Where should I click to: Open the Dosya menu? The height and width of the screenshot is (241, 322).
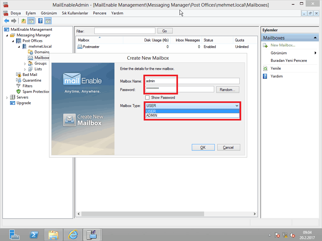16,13
